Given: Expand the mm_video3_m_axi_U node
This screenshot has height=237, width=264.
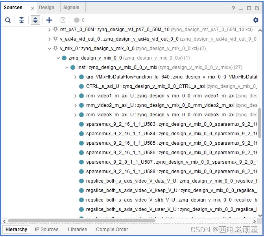Looking at the screenshot, I should pos(76,115).
